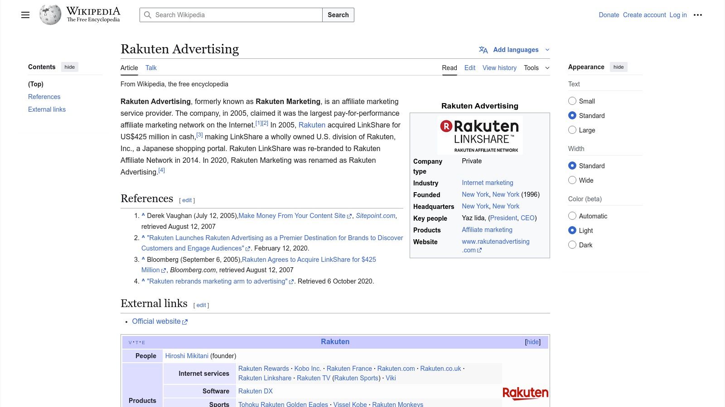Go to (Top) in contents

click(x=36, y=84)
